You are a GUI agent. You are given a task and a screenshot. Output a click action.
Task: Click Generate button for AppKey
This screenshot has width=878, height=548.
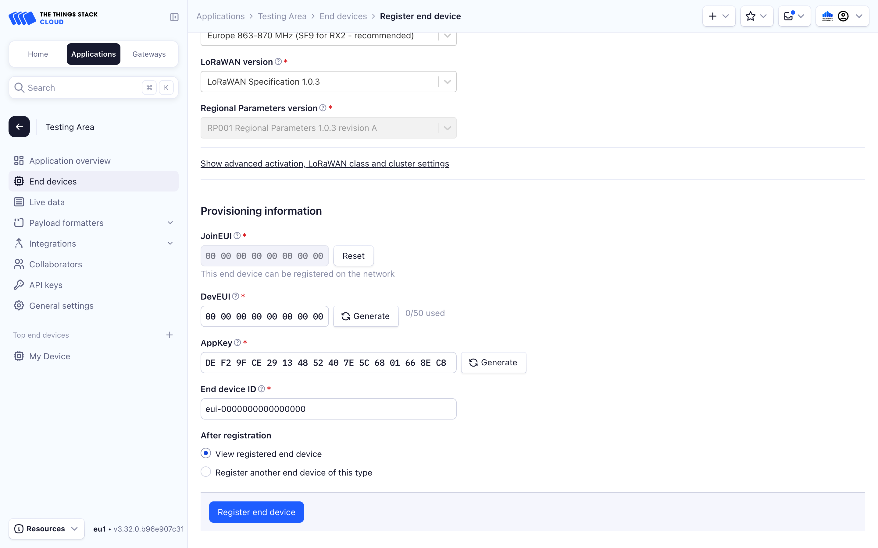point(493,362)
